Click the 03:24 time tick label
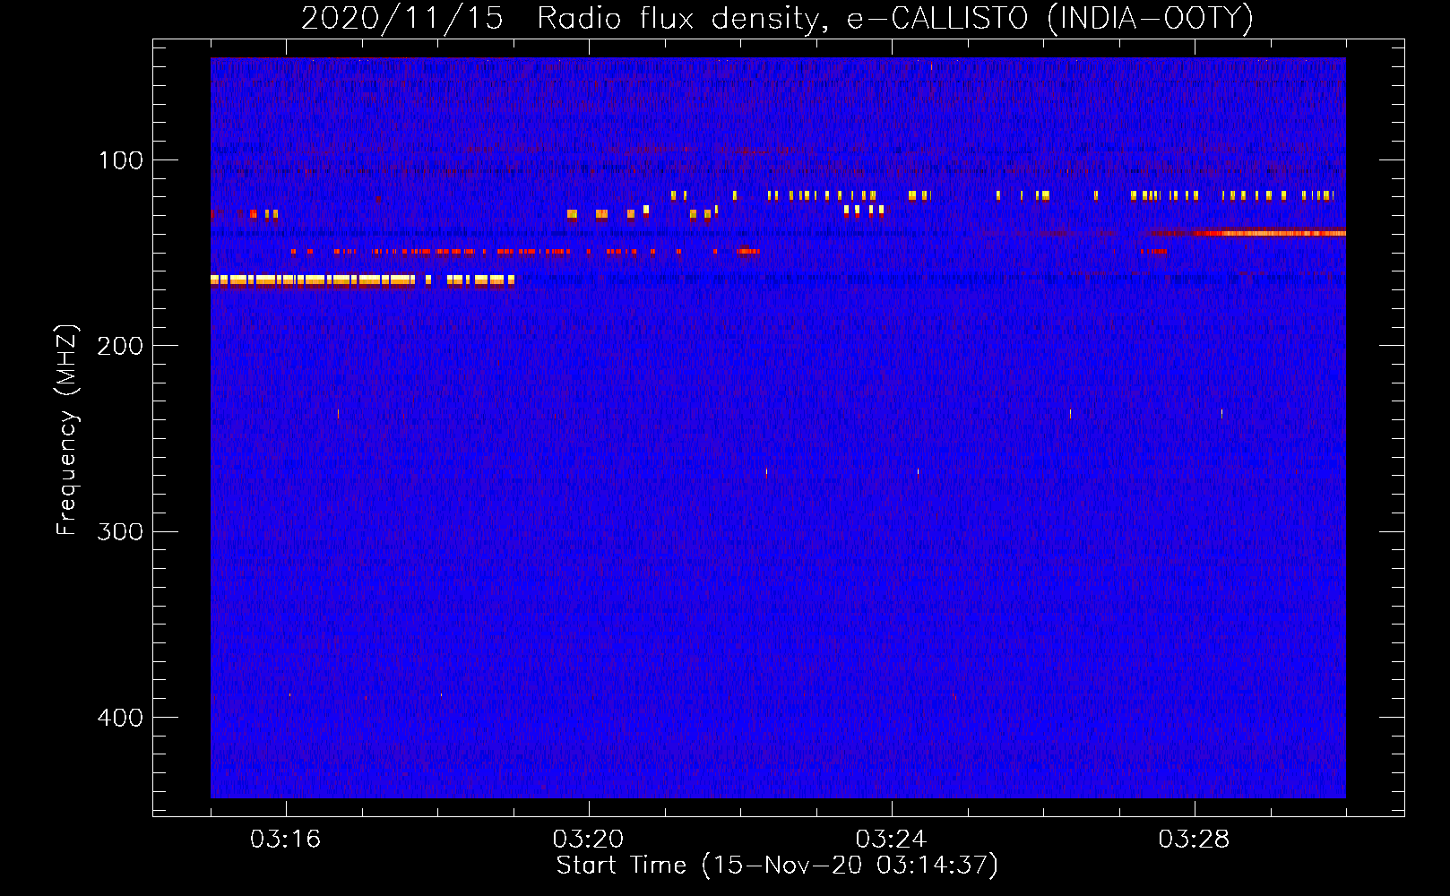Screen dimensions: 1450x896 (x=891, y=840)
